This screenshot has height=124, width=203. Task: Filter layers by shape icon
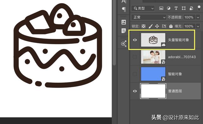point(184,9)
